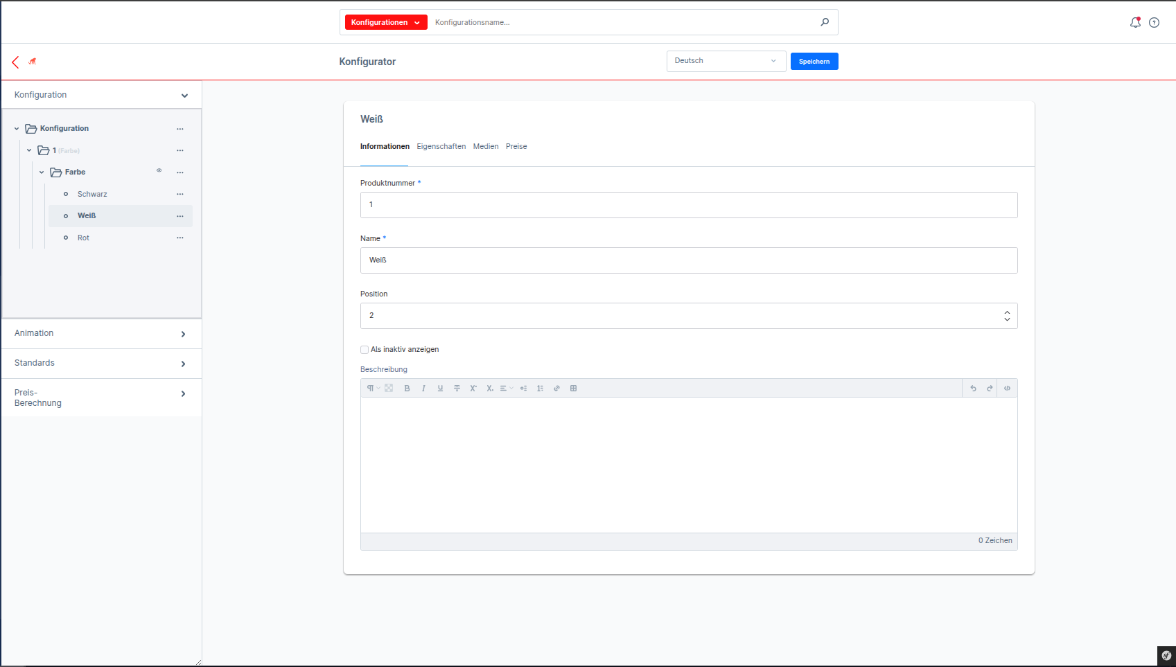Undo last change in description editor

(x=973, y=389)
